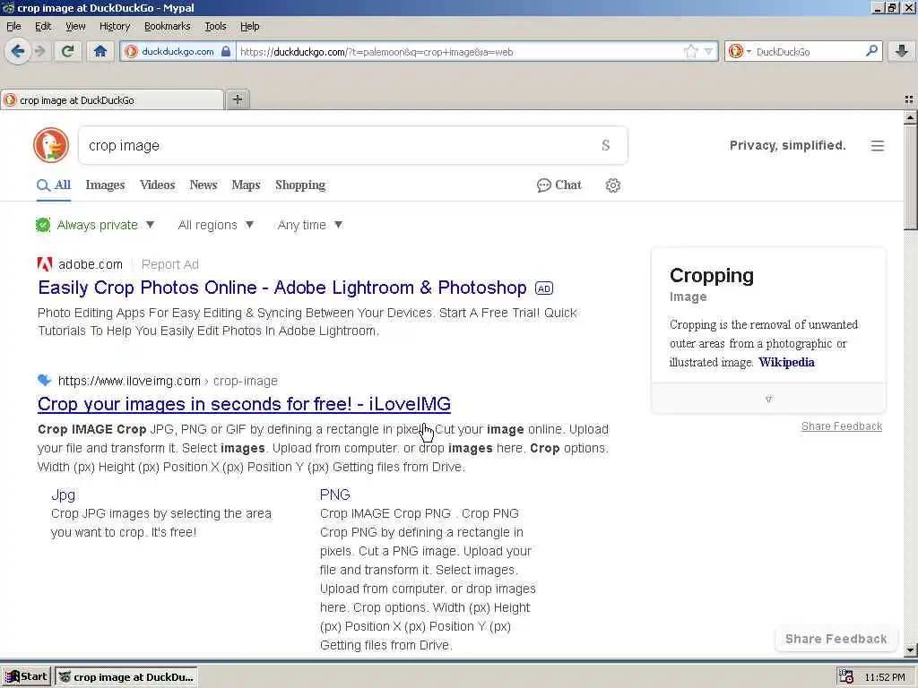Switch to the Shopping tab
Image resolution: width=918 pixels, height=688 pixels.
(300, 185)
